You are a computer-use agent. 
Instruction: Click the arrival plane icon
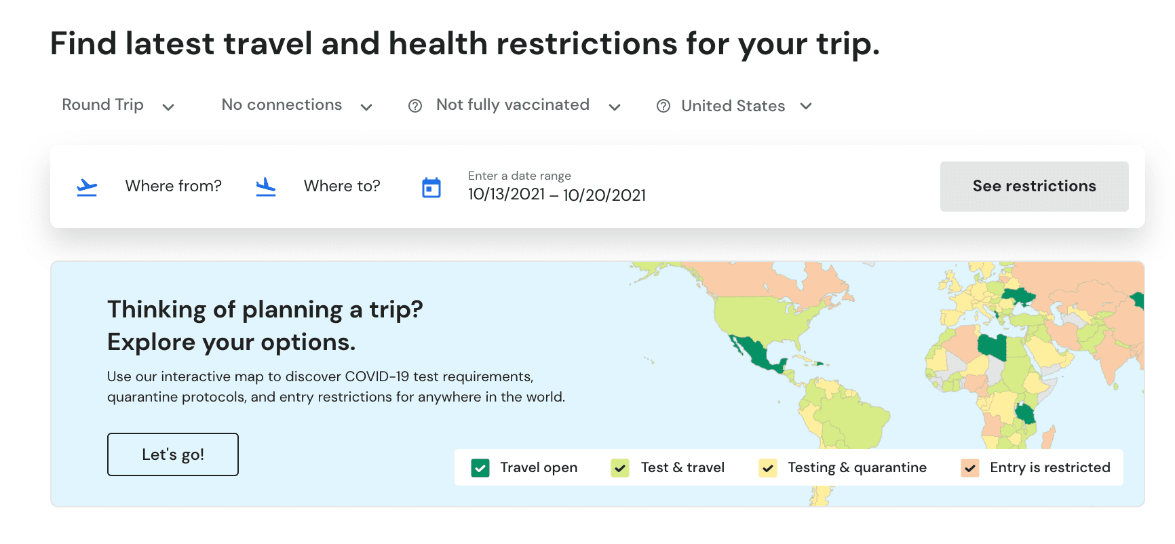266,187
